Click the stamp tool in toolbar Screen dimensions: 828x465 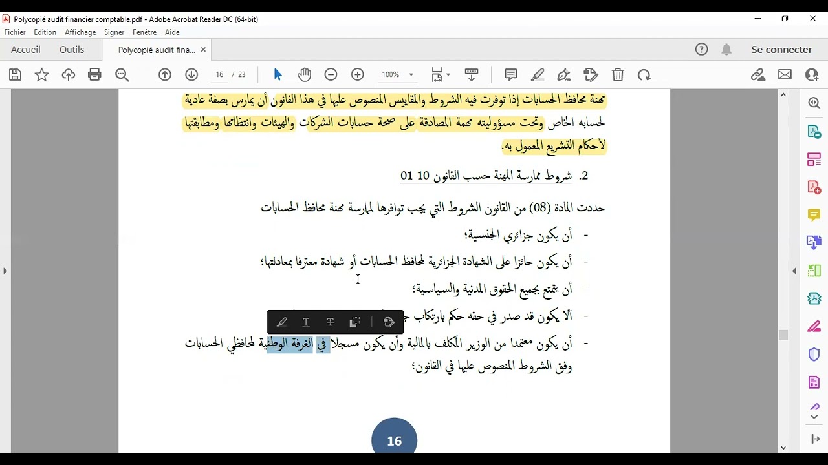click(591, 75)
